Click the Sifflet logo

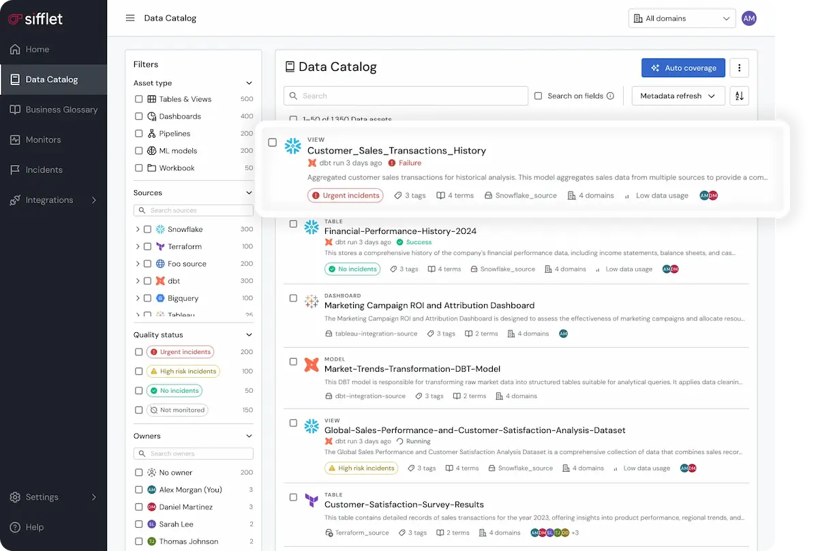(35, 18)
